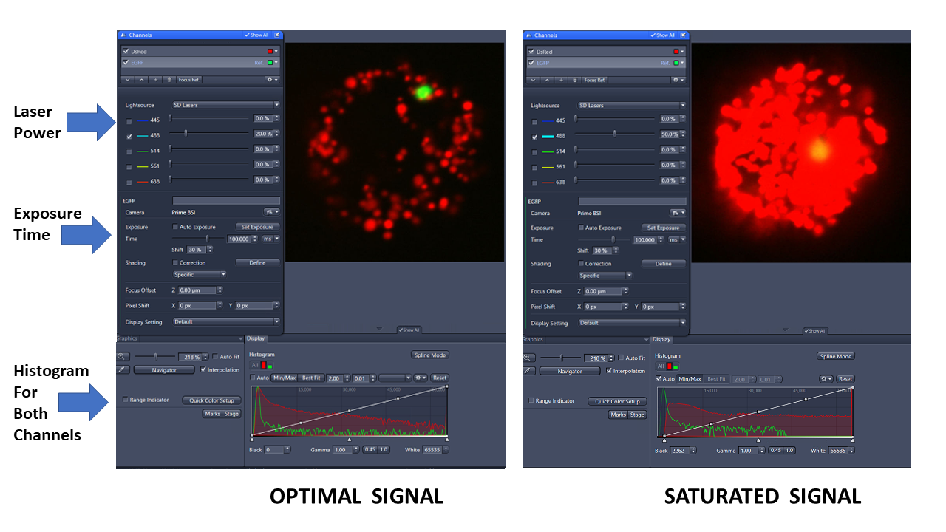
Task: Switch to the Graphics tab in the left screenshot
Action: point(127,338)
